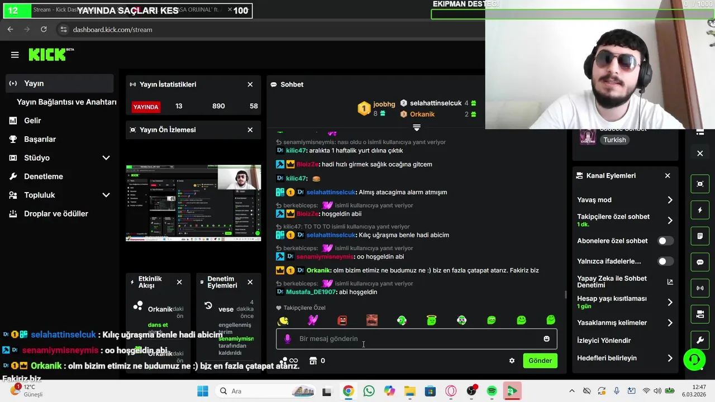715x402 pixels.
Task: Click the capture frame icon in right strip
Action: [x=700, y=184]
